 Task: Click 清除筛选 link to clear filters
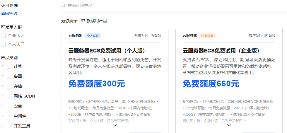(9, 13)
